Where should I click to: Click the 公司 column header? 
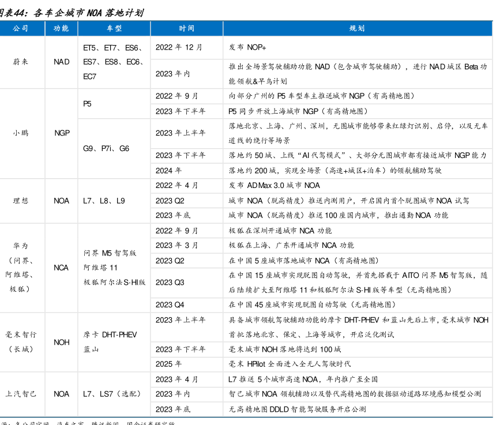tap(21, 28)
